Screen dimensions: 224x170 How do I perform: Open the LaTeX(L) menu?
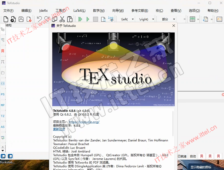point(80,11)
